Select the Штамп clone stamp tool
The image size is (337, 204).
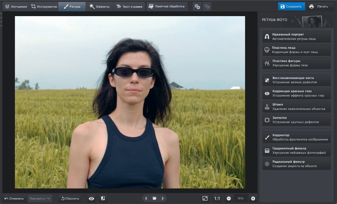(x=296, y=107)
